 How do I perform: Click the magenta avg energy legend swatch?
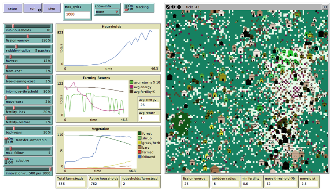(132, 86)
